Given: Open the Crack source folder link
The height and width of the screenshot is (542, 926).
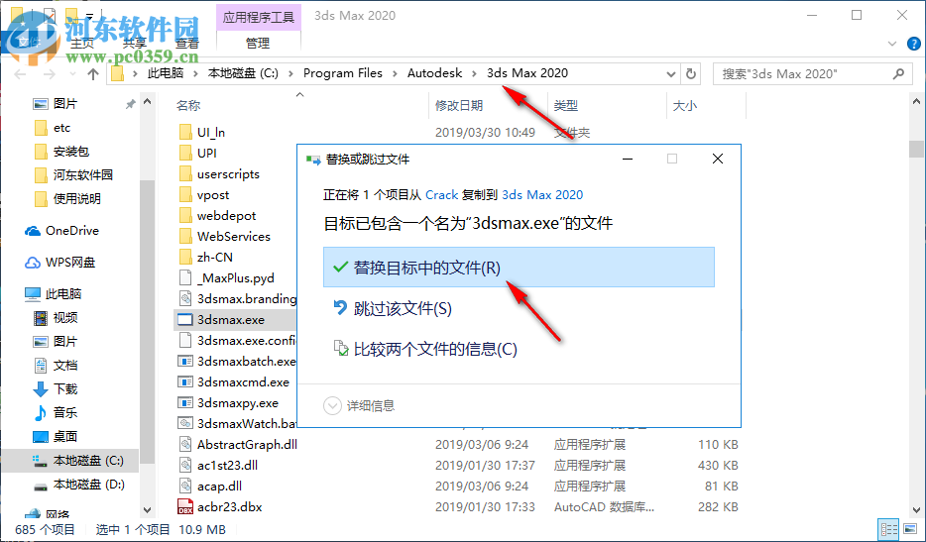Looking at the screenshot, I should [x=442, y=195].
